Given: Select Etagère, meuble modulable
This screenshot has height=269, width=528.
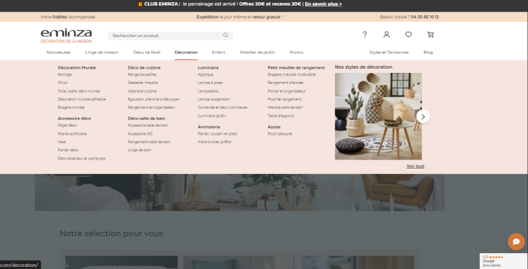Looking at the screenshot, I should tap(291, 74).
